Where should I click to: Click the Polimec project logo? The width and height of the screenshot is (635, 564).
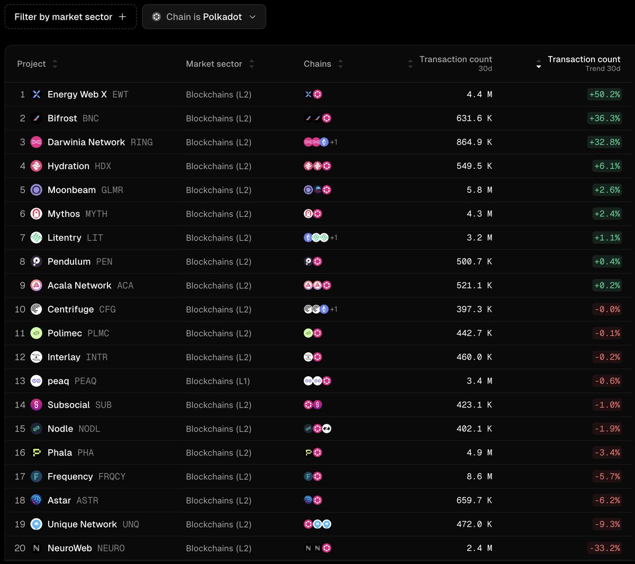tap(36, 333)
